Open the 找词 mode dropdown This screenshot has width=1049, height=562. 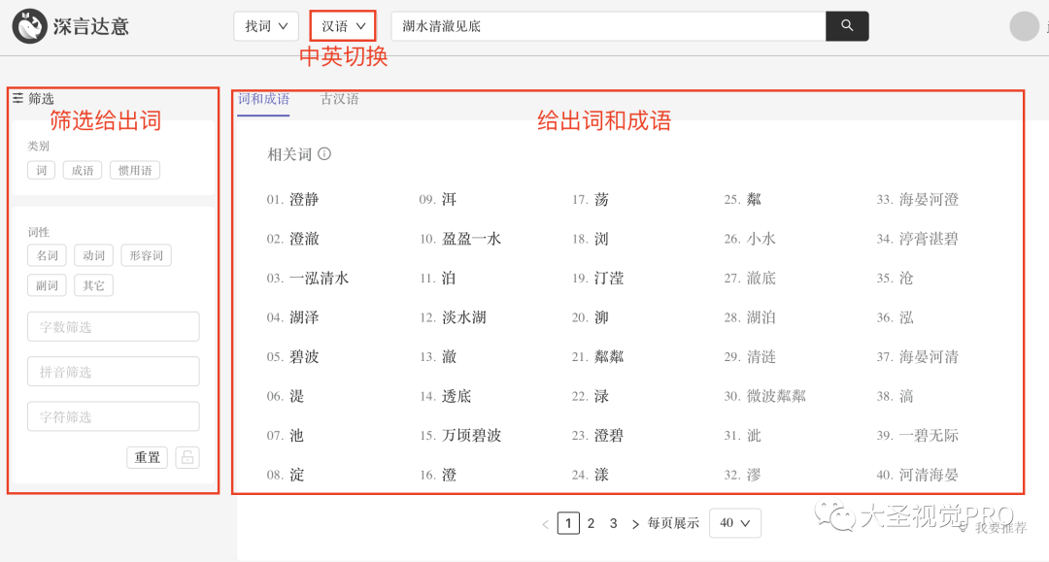point(266,26)
